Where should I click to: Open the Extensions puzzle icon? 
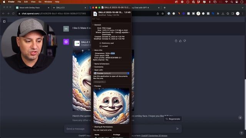(x=218, y=14)
